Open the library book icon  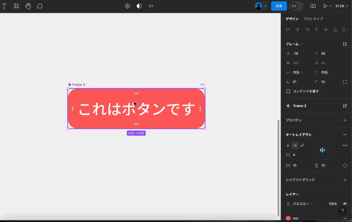(x=313, y=6)
